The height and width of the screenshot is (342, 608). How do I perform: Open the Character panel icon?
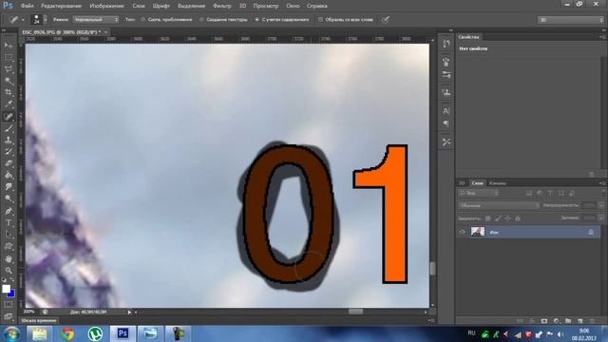click(x=446, y=111)
